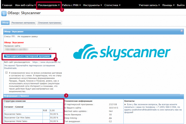Click the site ID value 3031415
186x124 pixels.
113,108
